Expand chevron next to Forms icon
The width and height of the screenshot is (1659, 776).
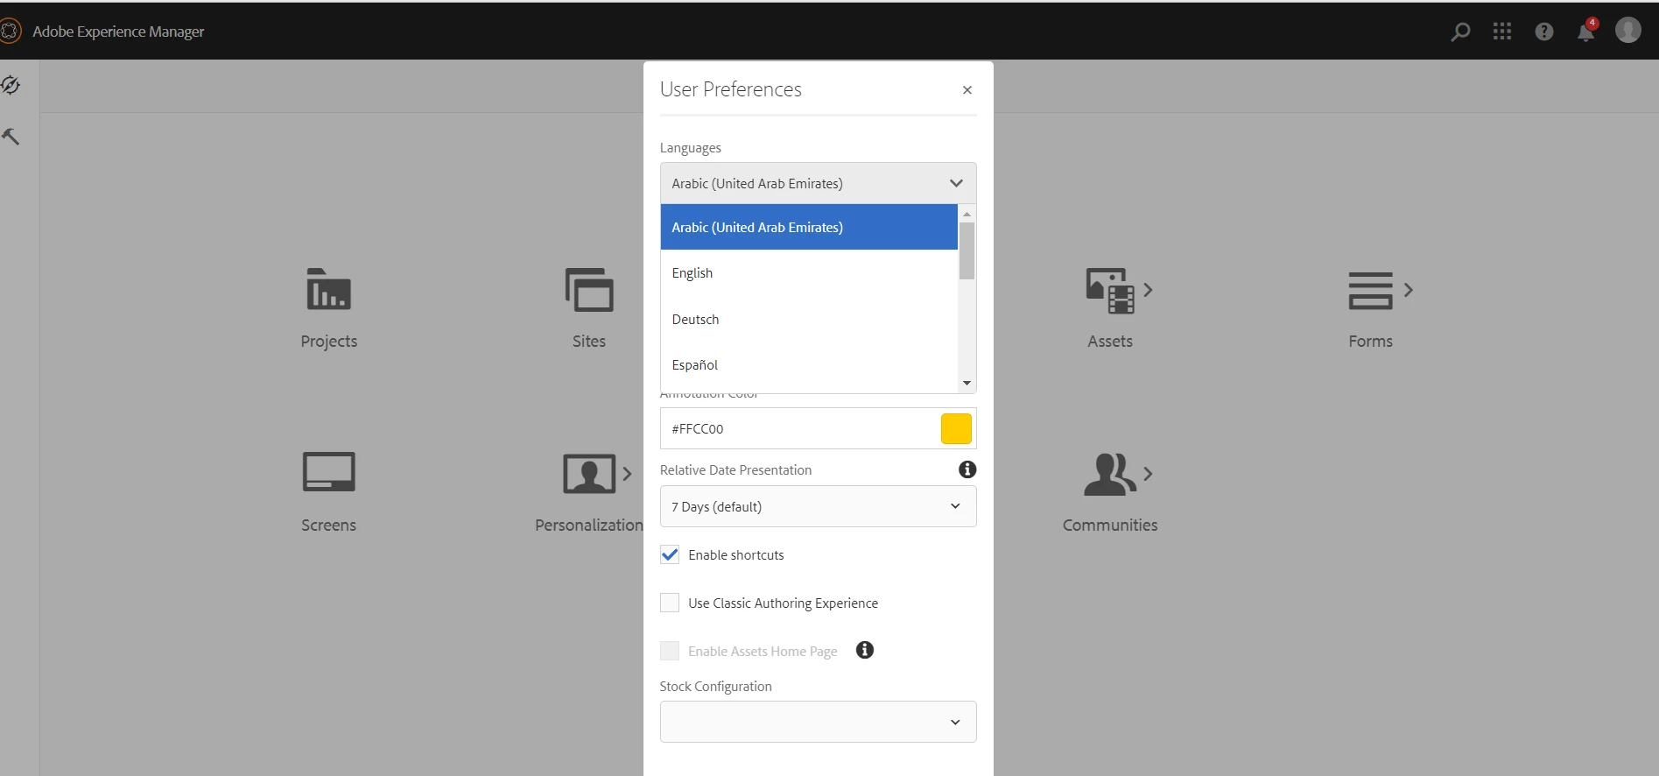click(x=1409, y=290)
